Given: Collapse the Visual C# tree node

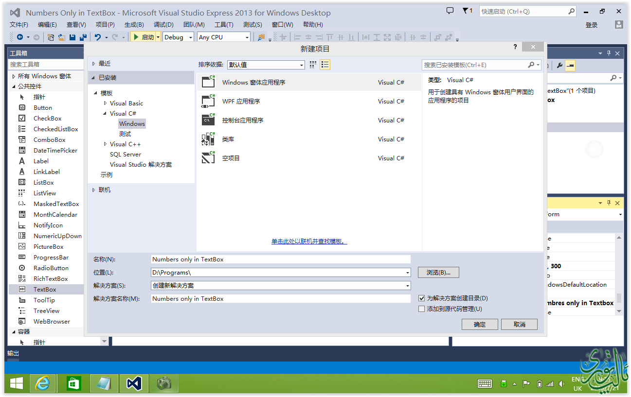Looking at the screenshot, I should (105, 113).
